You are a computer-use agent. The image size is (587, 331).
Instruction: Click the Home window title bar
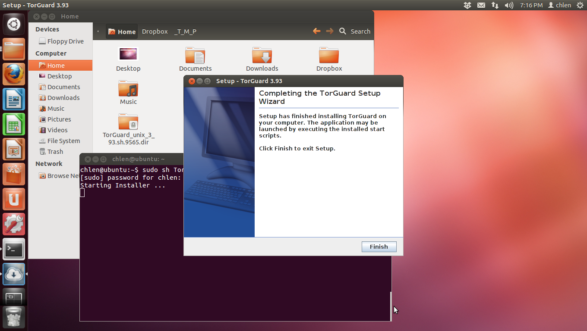201,16
